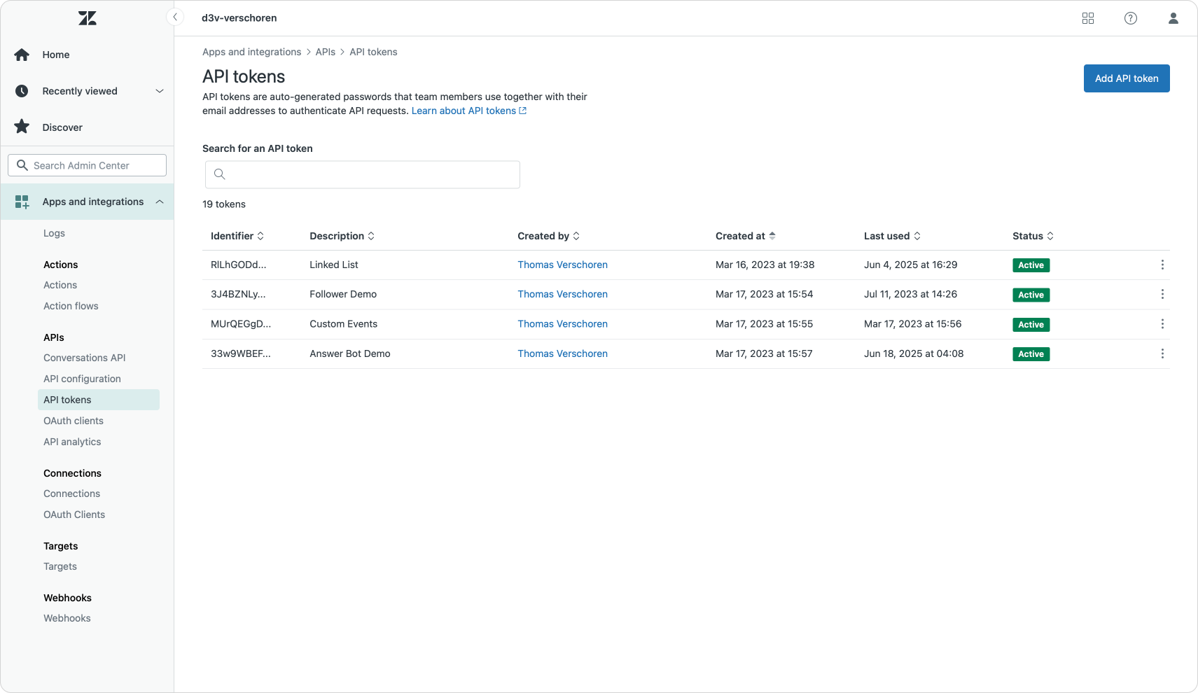Open Learn about API tokens link
The height and width of the screenshot is (693, 1198).
pyautogui.click(x=469, y=111)
